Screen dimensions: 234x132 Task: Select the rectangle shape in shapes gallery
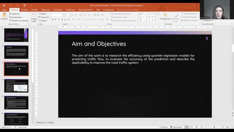(150, 14)
